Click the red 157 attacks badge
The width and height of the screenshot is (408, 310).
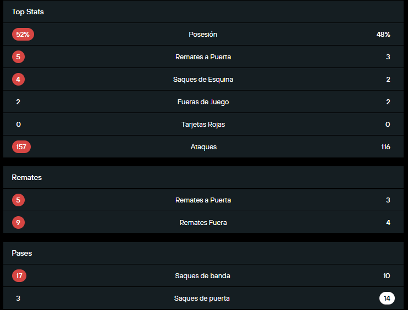pos(21,147)
